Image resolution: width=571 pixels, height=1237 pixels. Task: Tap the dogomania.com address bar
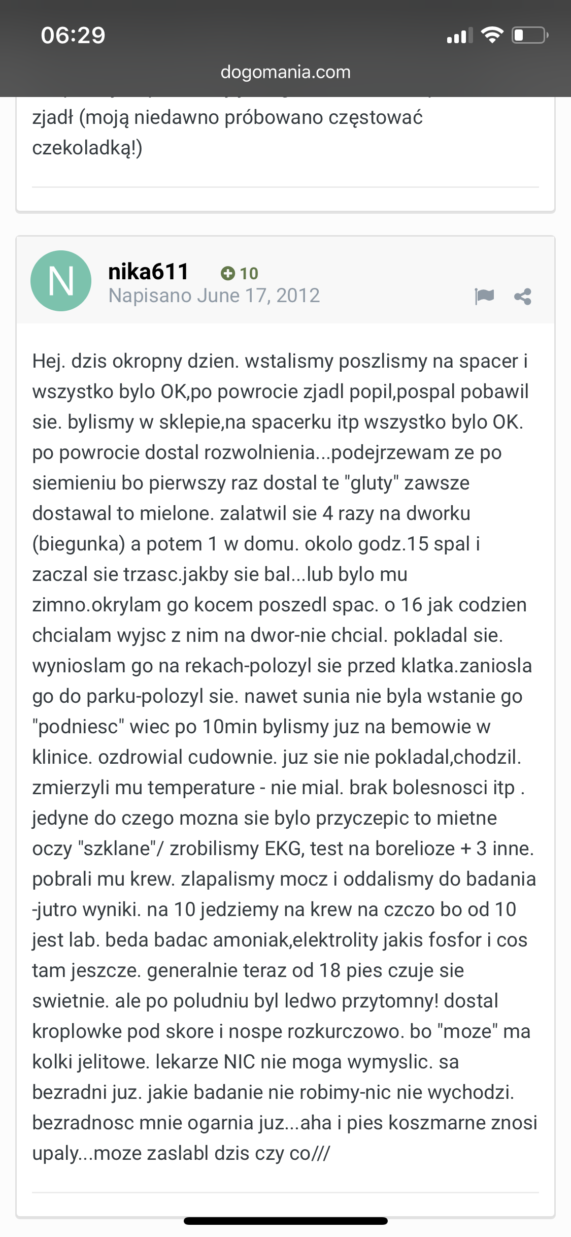tap(285, 72)
